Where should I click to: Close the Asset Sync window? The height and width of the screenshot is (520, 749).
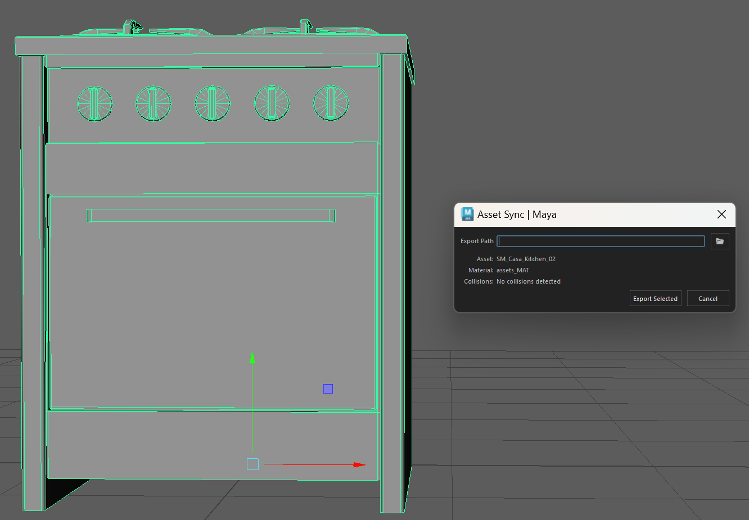click(721, 214)
